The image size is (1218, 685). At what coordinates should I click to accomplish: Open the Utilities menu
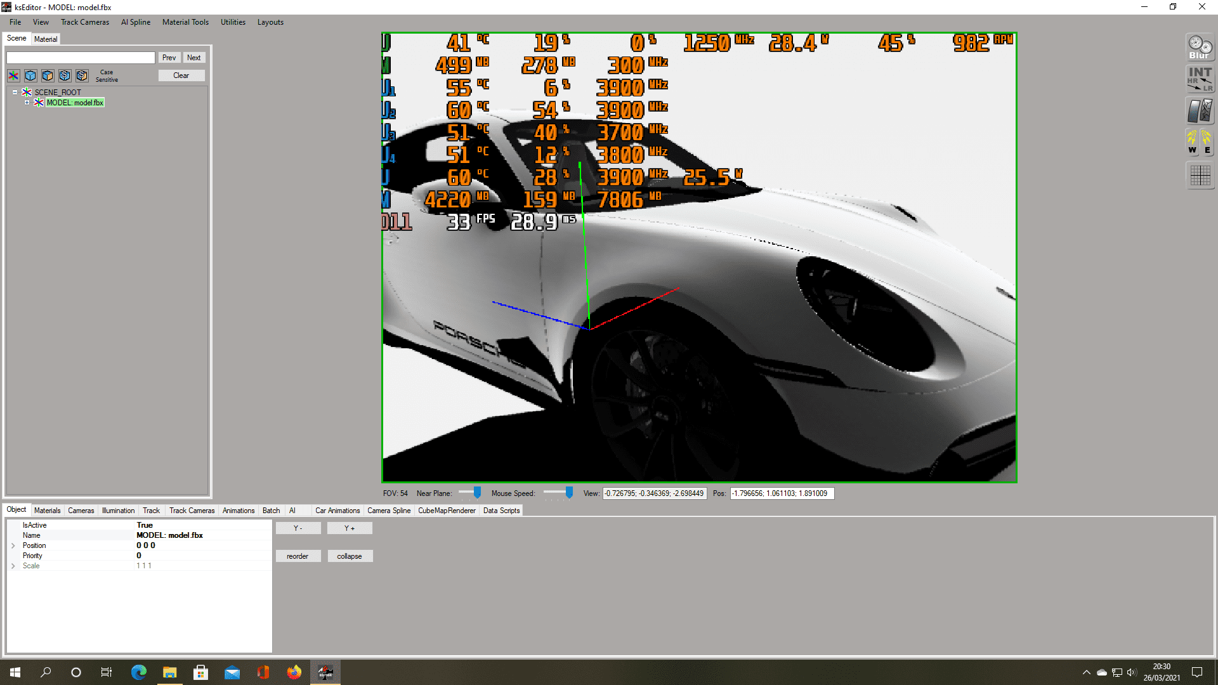click(x=233, y=22)
